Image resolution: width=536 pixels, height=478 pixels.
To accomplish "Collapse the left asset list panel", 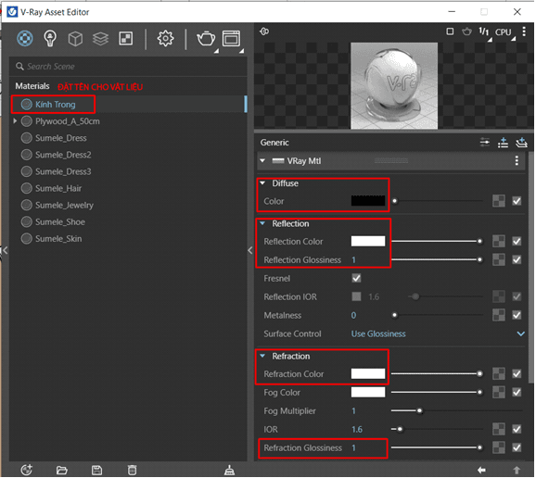I will tap(5, 251).
